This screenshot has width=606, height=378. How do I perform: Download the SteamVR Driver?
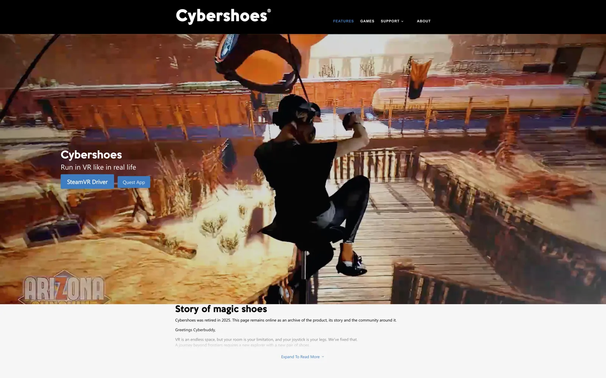tap(87, 182)
